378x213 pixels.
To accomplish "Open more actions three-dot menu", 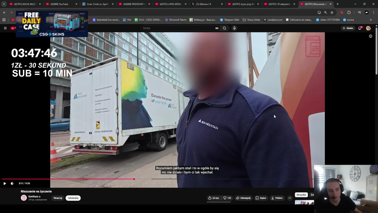I will point(290,198).
